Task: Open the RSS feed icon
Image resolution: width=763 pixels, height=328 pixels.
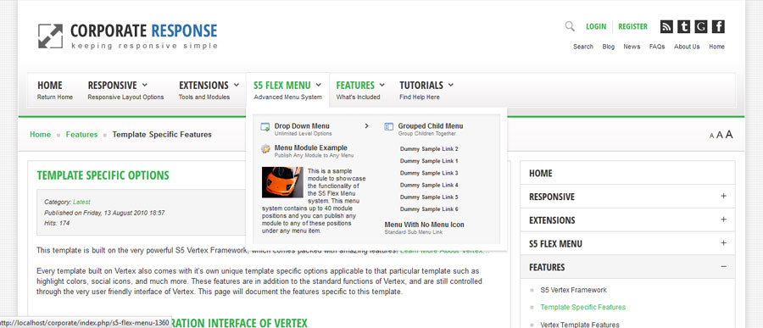Action: pos(666,27)
